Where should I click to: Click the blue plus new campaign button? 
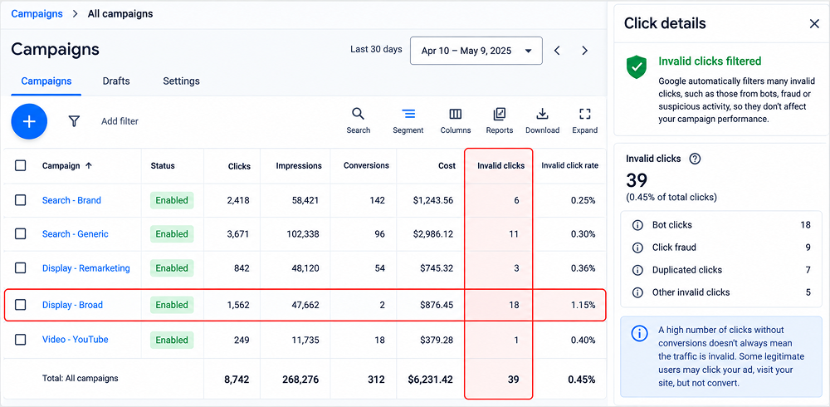click(x=29, y=121)
